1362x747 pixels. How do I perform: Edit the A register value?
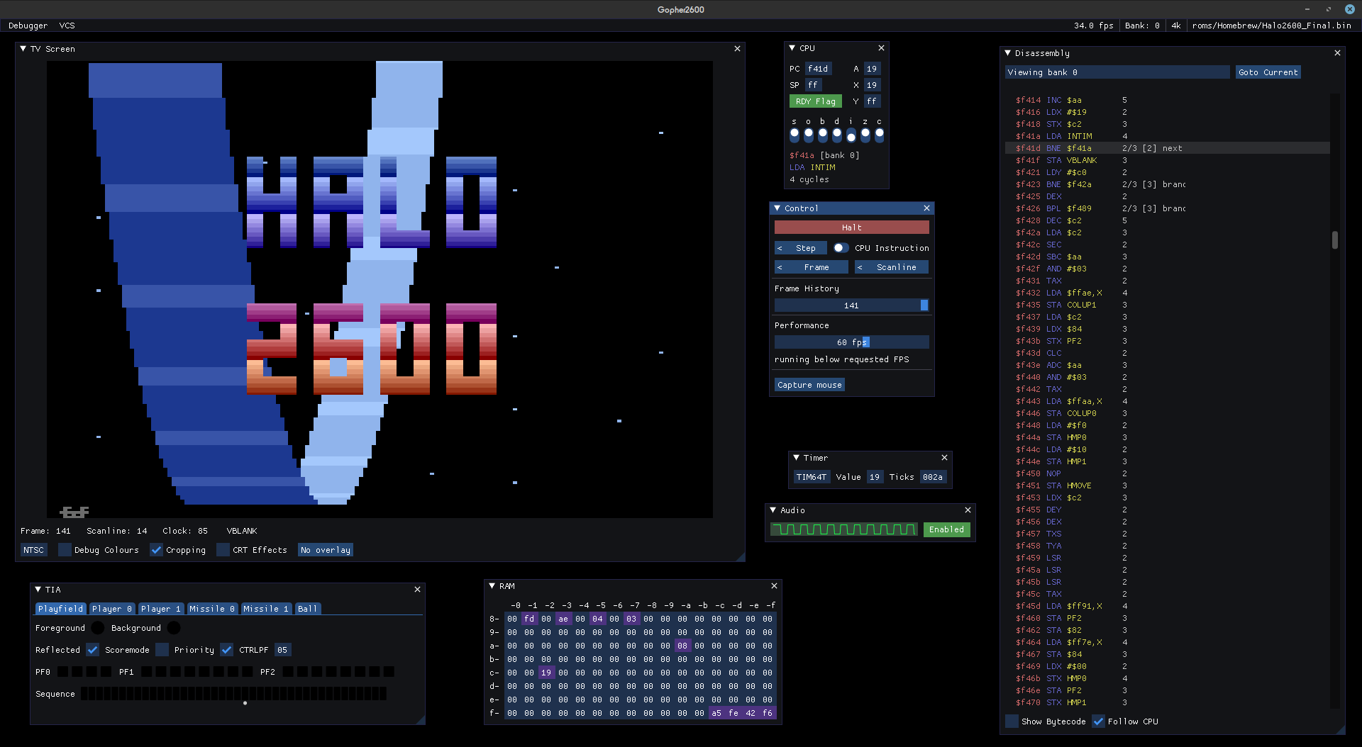coord(872,69)
